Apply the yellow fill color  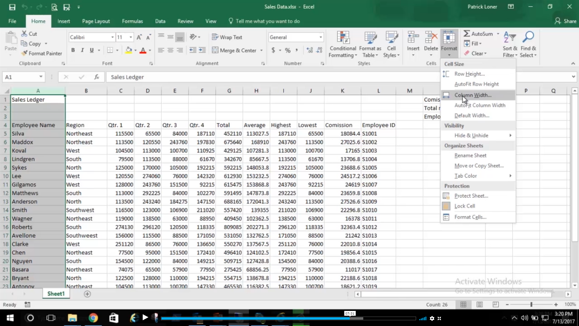tap(129, 50)
